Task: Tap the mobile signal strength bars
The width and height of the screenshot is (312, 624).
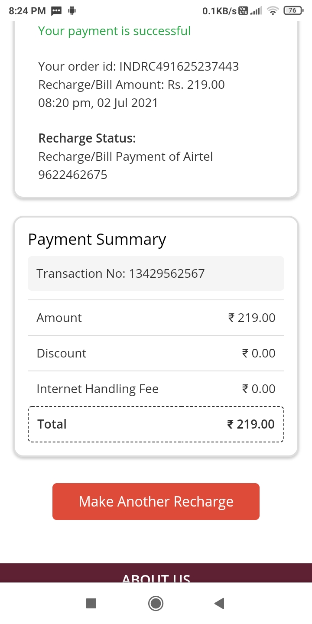Action: coord(256,11)
